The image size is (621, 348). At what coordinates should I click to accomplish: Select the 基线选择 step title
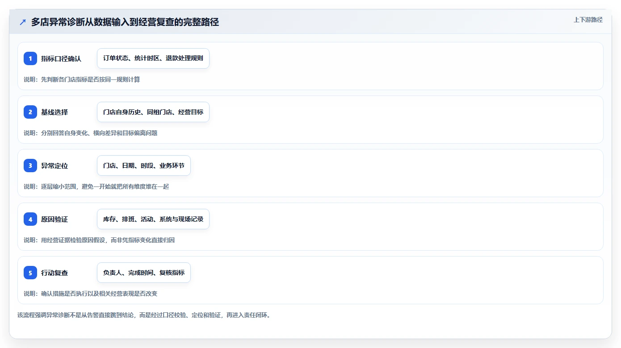(x=55, y=112)
